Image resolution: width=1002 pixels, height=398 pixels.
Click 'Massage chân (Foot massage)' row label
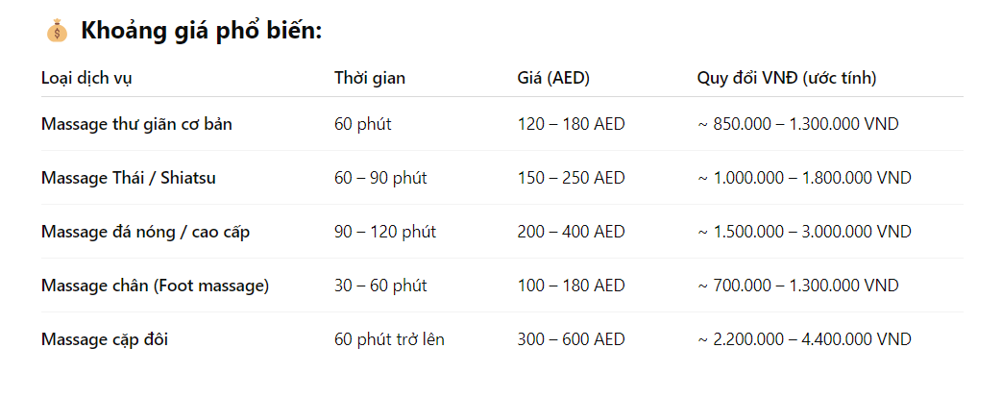click(156, 286)
